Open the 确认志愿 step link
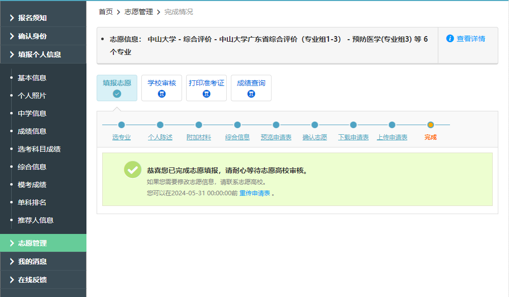The image size is (509, 297). pos(315,137)
